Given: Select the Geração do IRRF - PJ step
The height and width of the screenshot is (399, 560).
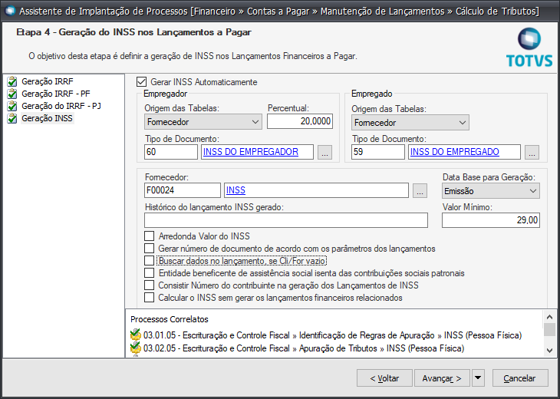Looking at the screenshot, I should pyautogui.click(x=61, y=106).
